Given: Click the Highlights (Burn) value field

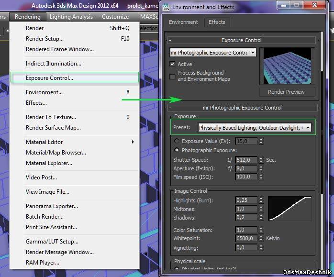Looking at the screenshot, I should 246,200.
